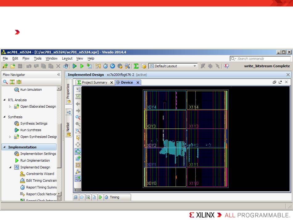The width and height of the screenshot is (293, 220).
Task: Click the wrench and screwdriver tools icon
Action: [127, 66]
